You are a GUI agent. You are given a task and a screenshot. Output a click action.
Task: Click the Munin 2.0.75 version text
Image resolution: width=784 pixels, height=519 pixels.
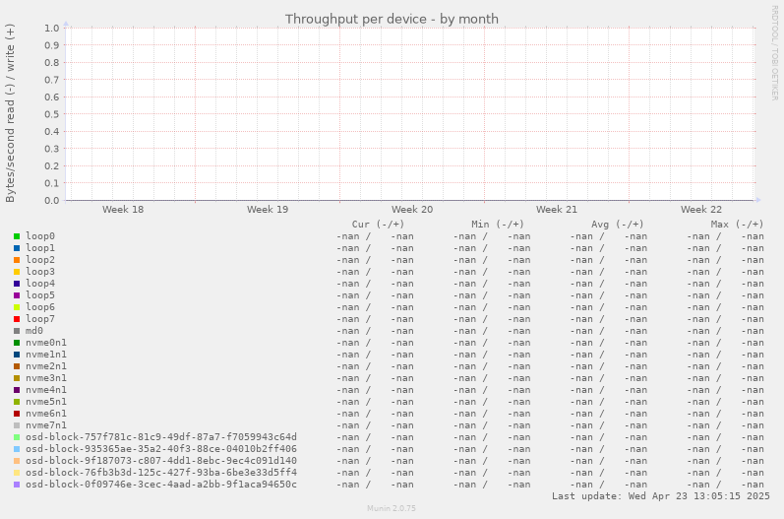[x=391, y=508]
